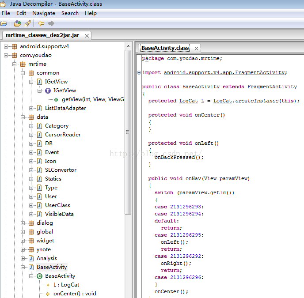Click the BaseActivity class green icon
Image resolution: width=304 pixels, height=298 pixels.
click(x=40, y=276)
